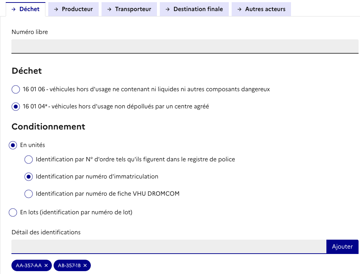
Task: Choose identification by N° d'ordre police register
Action: coord(29,160)
